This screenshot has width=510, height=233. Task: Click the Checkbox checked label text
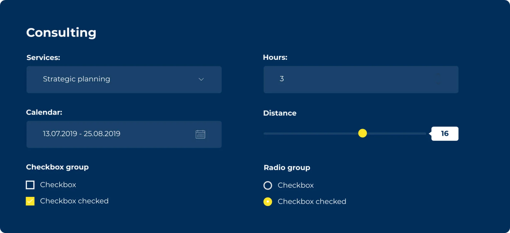tap(74, 201)
